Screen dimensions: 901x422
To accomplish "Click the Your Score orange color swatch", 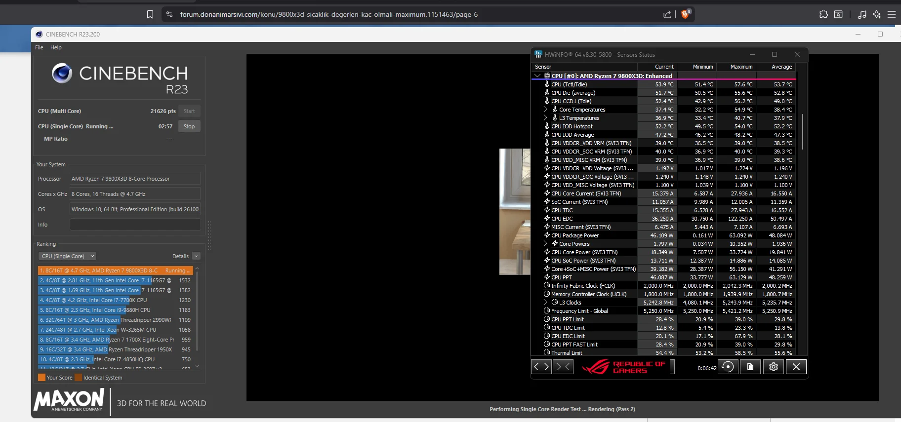I will click(41, 378).
